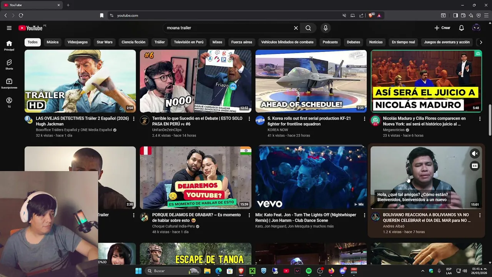Open the Windows Start menu
Viewport: 492px width, 277px height.
[138, 271]
